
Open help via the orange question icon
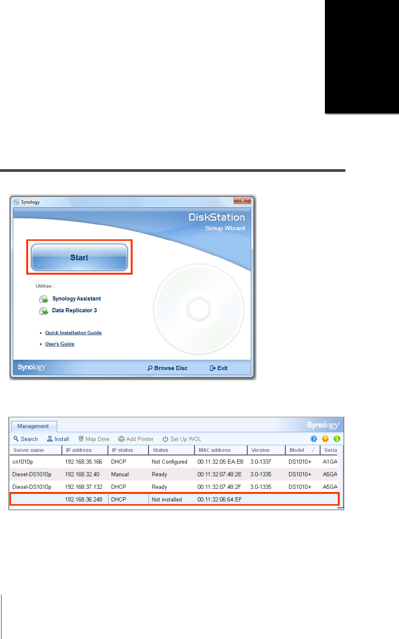click(325, 439)
